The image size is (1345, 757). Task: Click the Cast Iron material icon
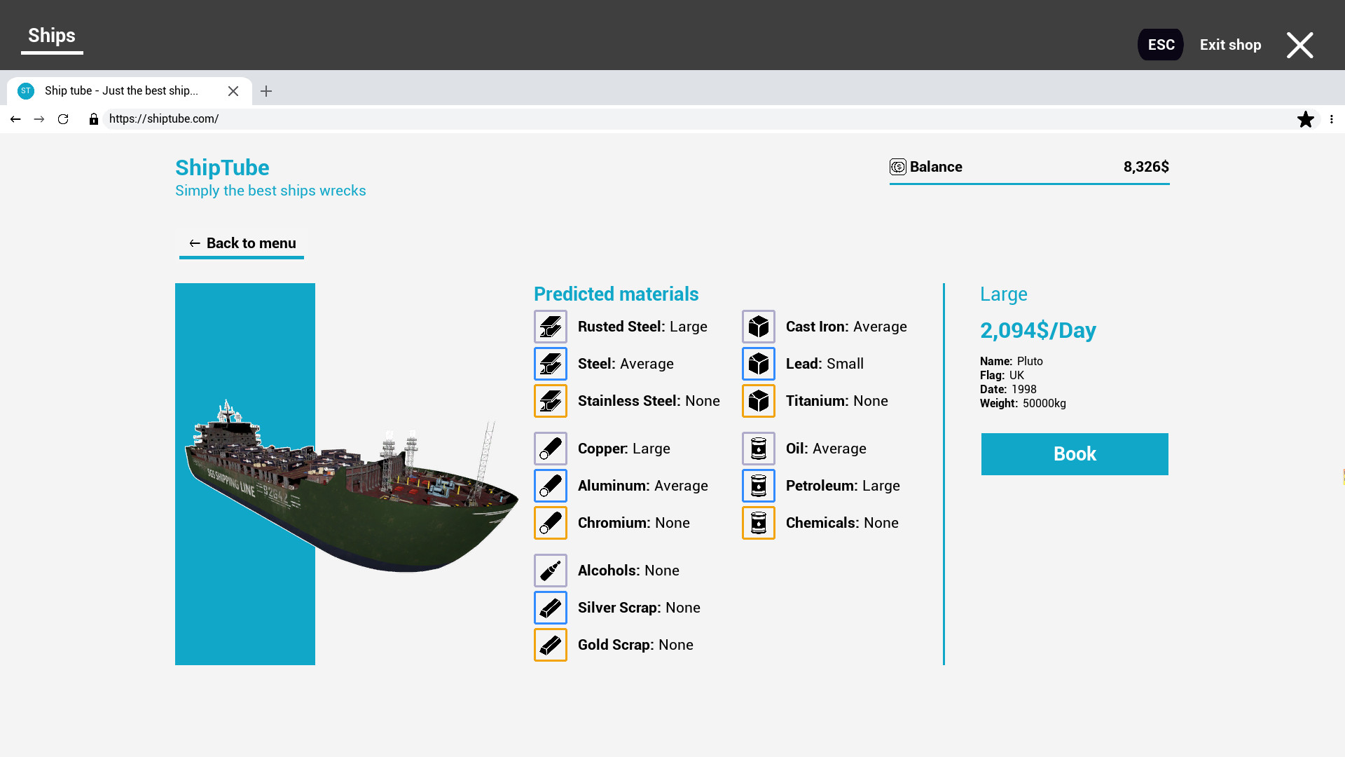[x=757, y=326]
